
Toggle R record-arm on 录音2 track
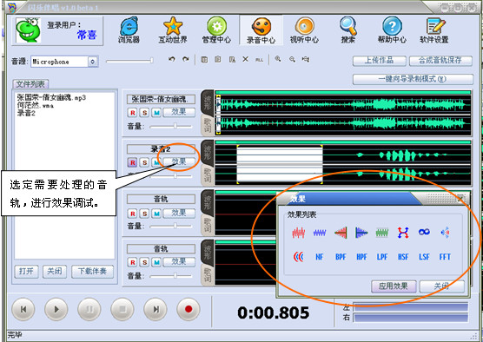(132, 162)
